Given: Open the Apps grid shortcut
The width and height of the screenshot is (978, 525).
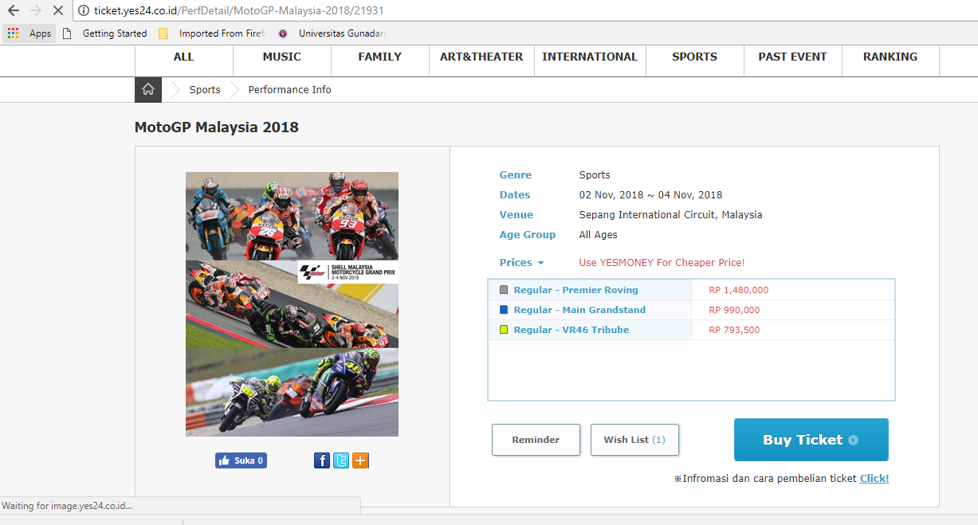Looking at the screenshot, I should pyautogui.click(x=29, y=33).
